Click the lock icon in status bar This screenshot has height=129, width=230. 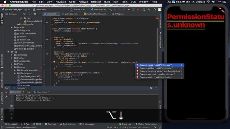pyautogui.click(x=155, y=128)
